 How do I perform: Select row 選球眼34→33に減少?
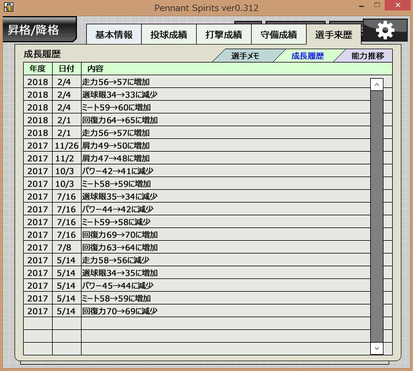197,94
